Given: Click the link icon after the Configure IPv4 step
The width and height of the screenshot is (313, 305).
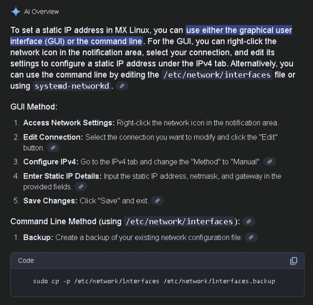Looking at the screenshot, I should point(269,162).
